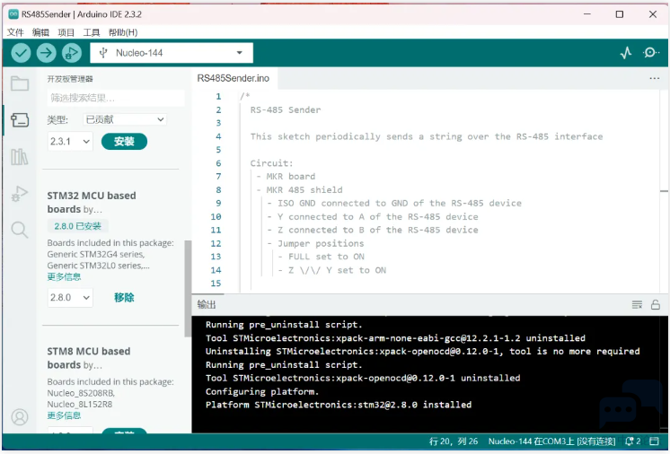670x454 pixels.
Task: Open the 2.3.1 version dropdown
Action: coord(70,141)
